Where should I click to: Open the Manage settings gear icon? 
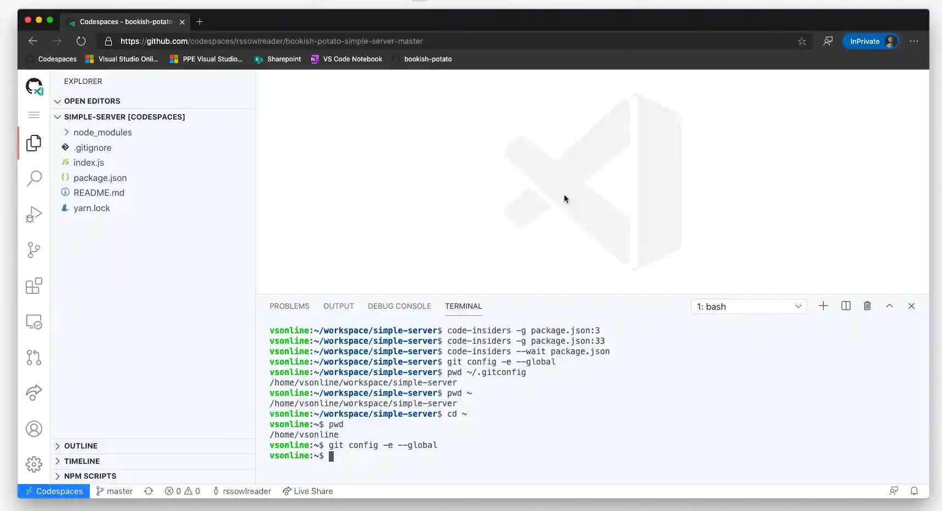33,464
